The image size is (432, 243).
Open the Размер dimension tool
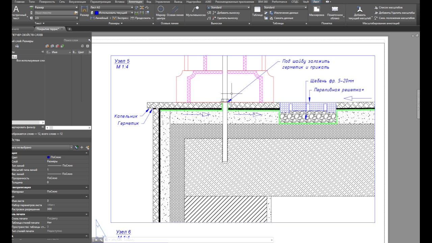pos(84,11)
